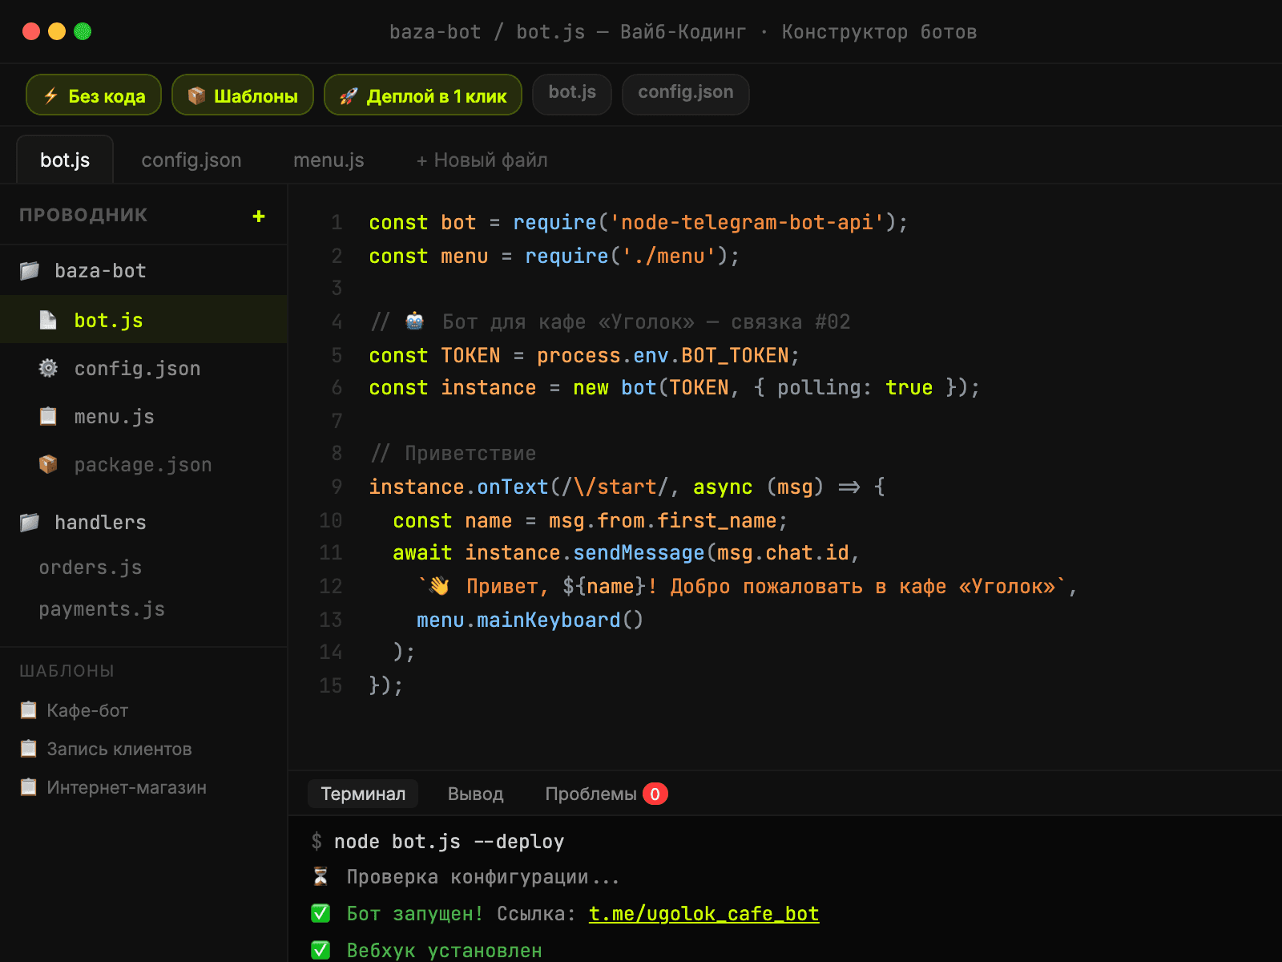1282x962 pixels.
Task: Click the clipboard icon of the Кафе-бот template
Action: point(29,710)
